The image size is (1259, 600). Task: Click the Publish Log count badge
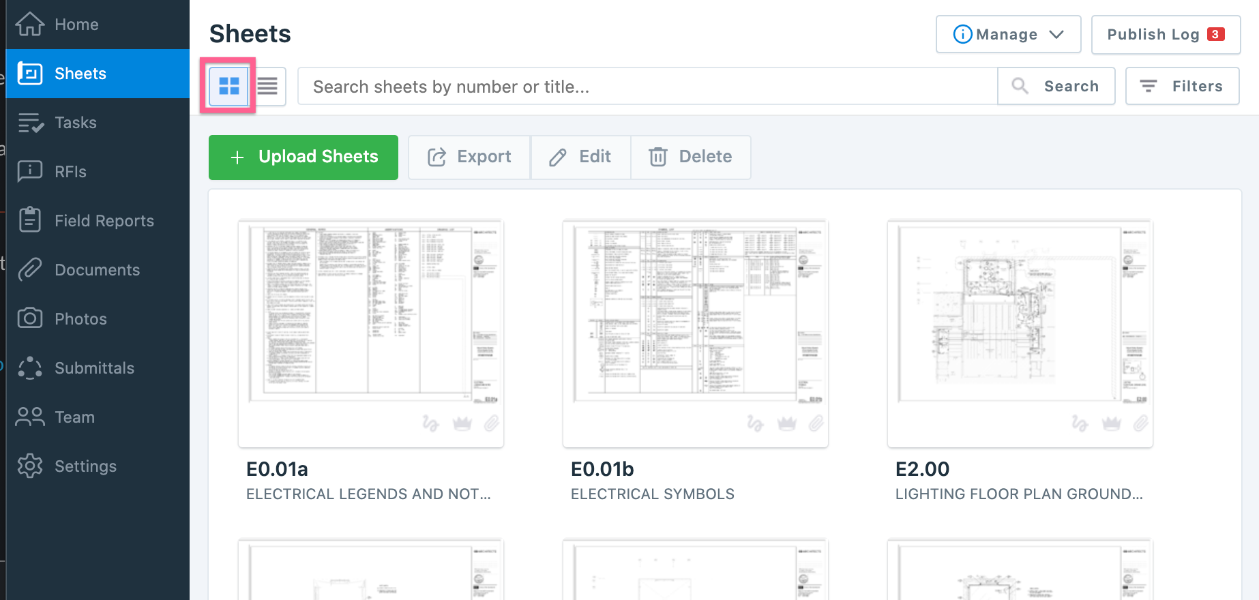(x=1215, y=34)
